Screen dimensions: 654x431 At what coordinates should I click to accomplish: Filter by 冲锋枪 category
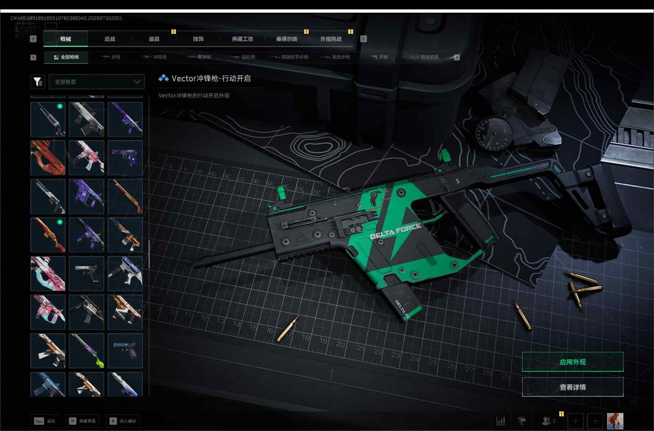pyautogui.click(x=155, y=57)
